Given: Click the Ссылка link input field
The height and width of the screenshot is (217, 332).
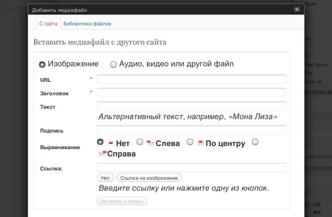Looking at the screenshot, I should click(x=191, y=167).
